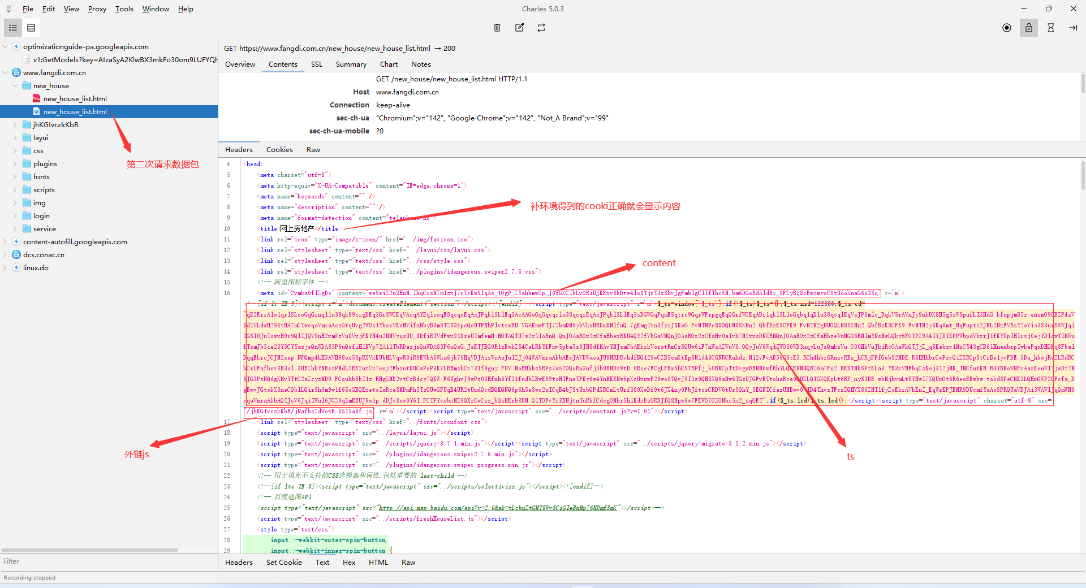Viewport: 1086px width, 588px height.
Task: Switch to the Summary tab
Action: pyautogui.click(x=351, y=64)
